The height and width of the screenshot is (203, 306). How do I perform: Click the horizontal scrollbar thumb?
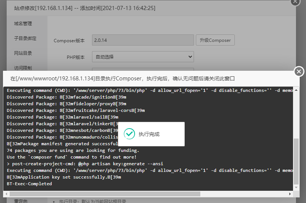click(105, 194)
